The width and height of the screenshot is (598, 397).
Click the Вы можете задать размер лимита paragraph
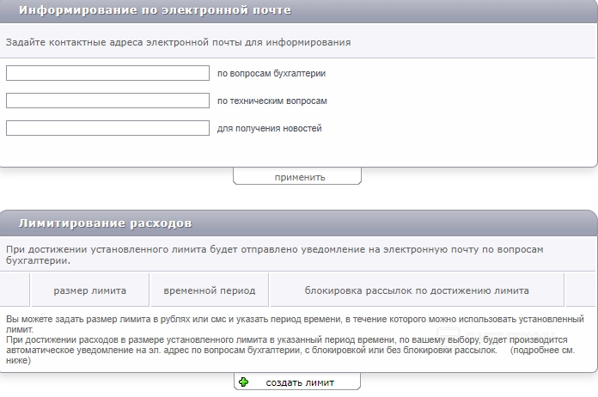(292, 320)
